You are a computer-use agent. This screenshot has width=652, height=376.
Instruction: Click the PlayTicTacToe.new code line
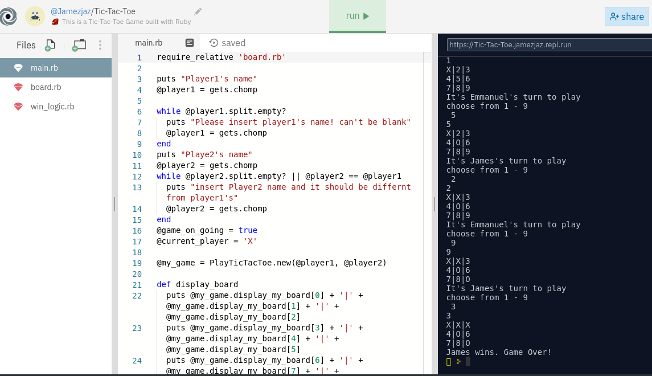pyautogui.click(x=271, y=263)
